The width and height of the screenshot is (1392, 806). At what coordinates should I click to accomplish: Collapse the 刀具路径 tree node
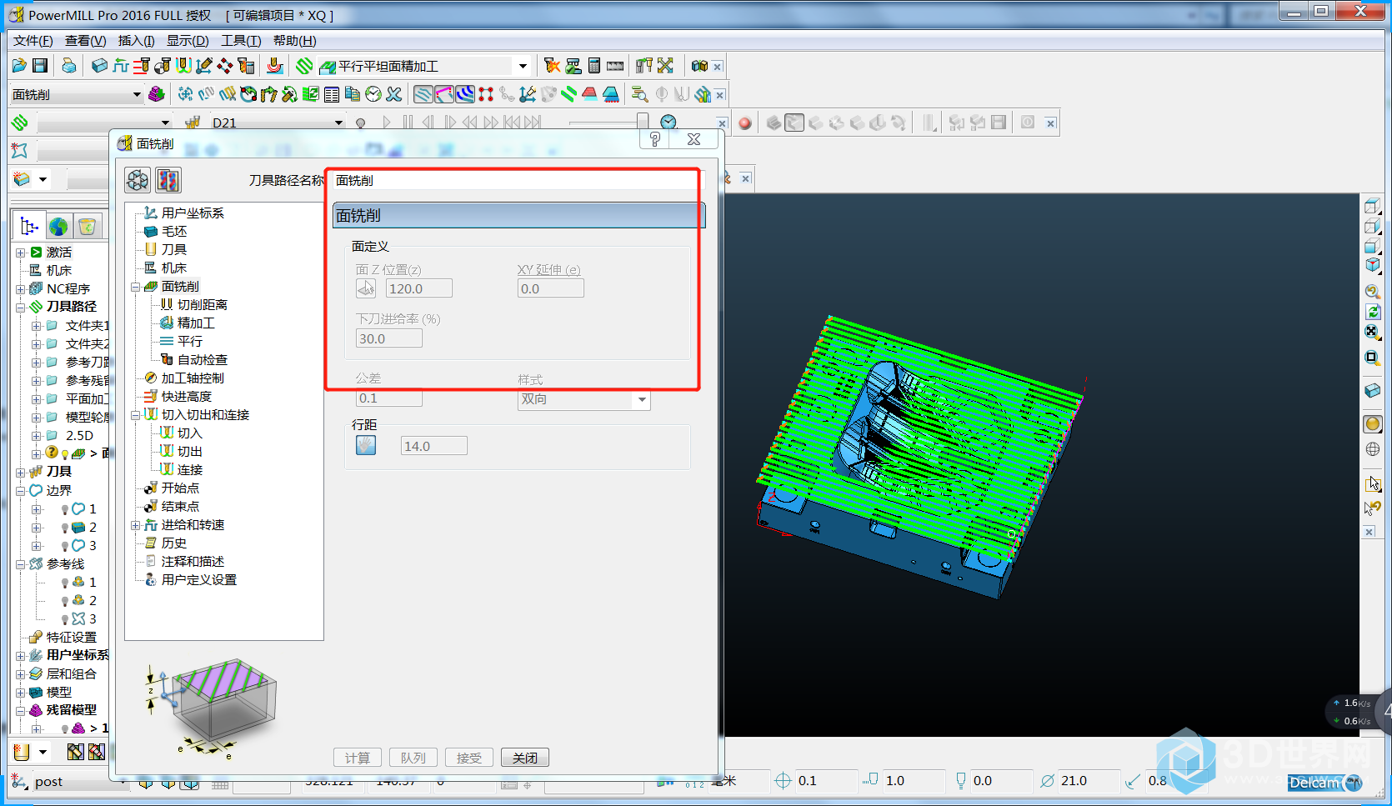click(21, 308)
